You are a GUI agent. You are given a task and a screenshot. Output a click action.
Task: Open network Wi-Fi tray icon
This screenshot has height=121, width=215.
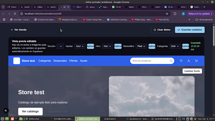pyautogui.click(x=195, y=119)
